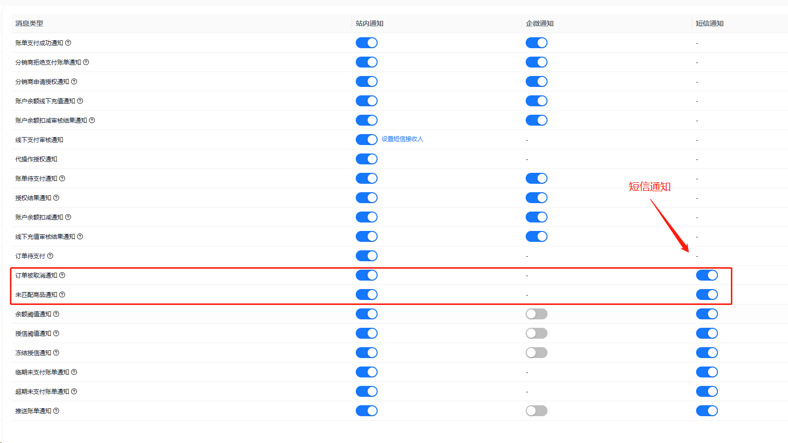Turn off 企微通知 for 账单支付成功通知
The width and height of the screenshot is (788, 443).
tap(537, 43)
